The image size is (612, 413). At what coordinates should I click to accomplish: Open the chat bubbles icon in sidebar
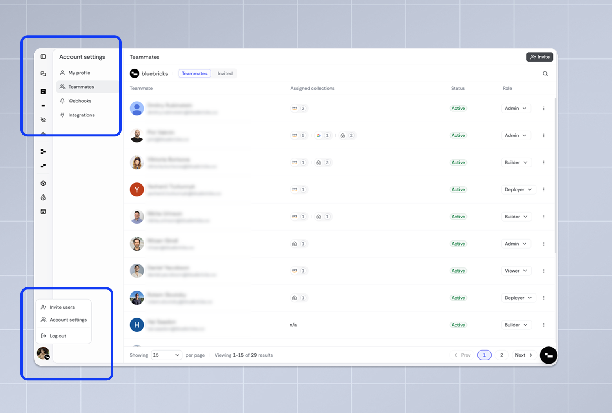pyautogui.click(x=43, y=74)
